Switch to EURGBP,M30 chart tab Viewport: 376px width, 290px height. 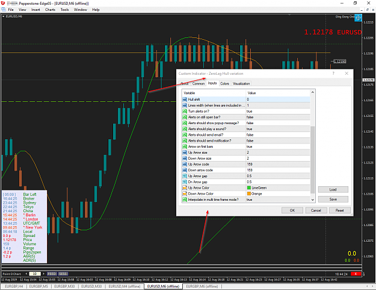(64, 286)
